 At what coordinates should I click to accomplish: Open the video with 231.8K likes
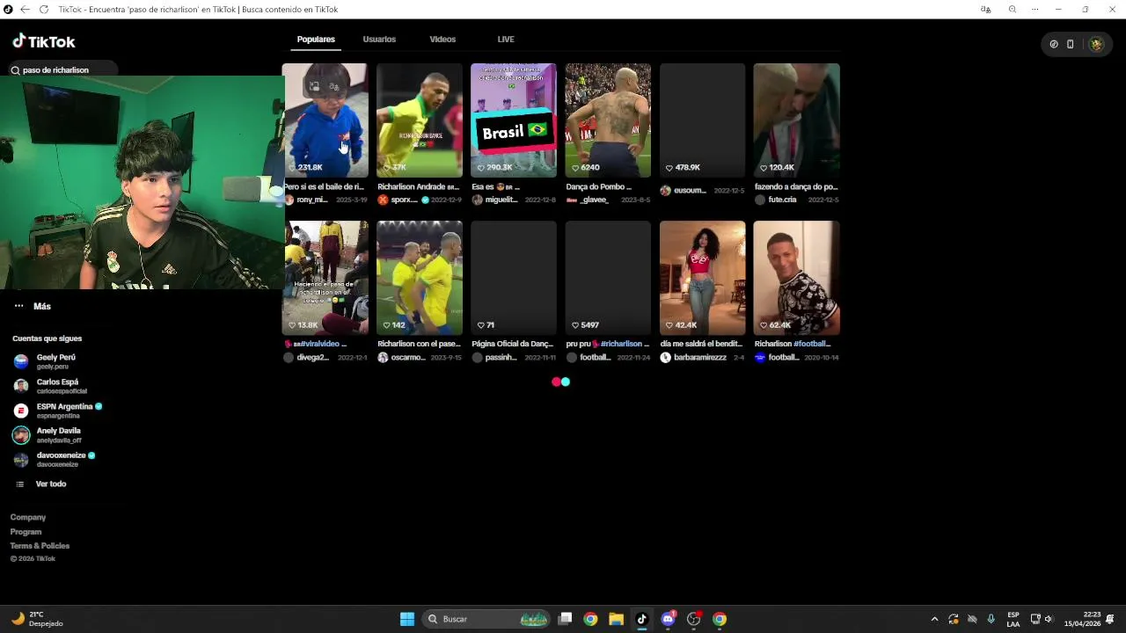point(325,120)
